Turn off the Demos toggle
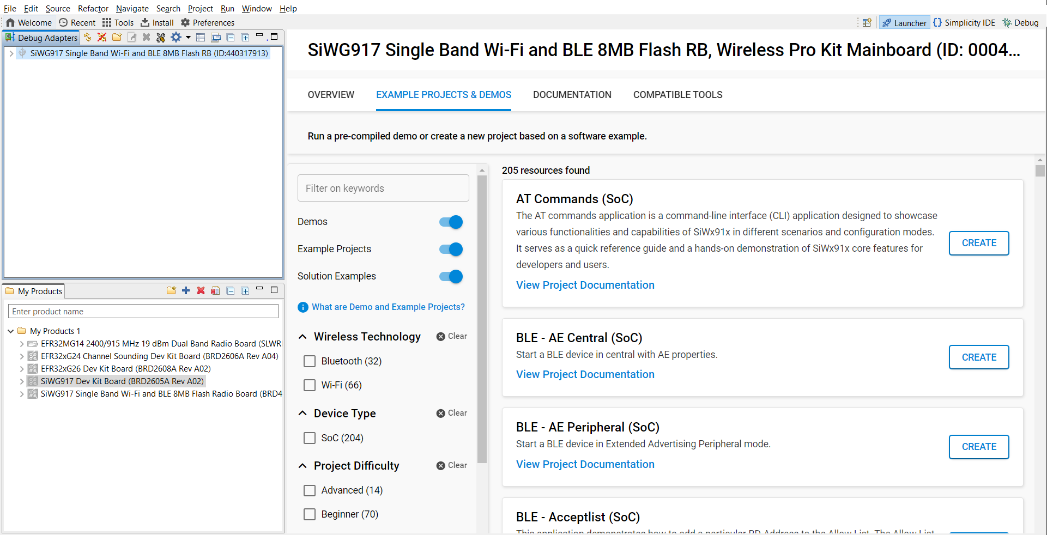 pyautogui.click(x=451, y=222)
